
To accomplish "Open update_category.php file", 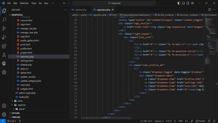I will point(31,81).
